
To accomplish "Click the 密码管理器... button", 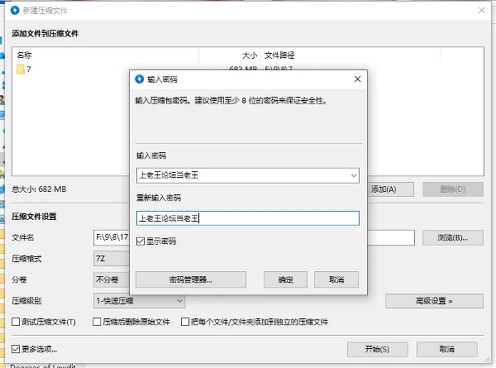I will click(191, 280).
